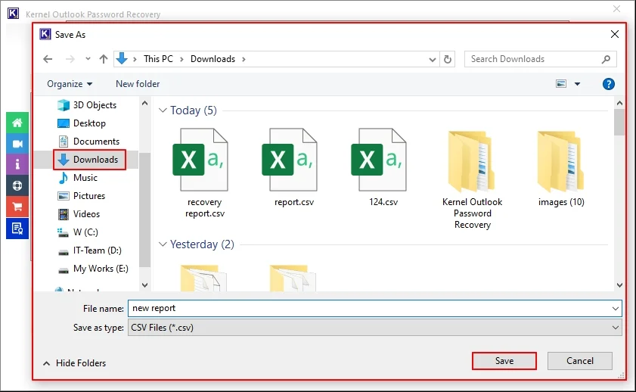Screen dimensions: 636x392
Task: Click New folder
Action: coord(138,84)
